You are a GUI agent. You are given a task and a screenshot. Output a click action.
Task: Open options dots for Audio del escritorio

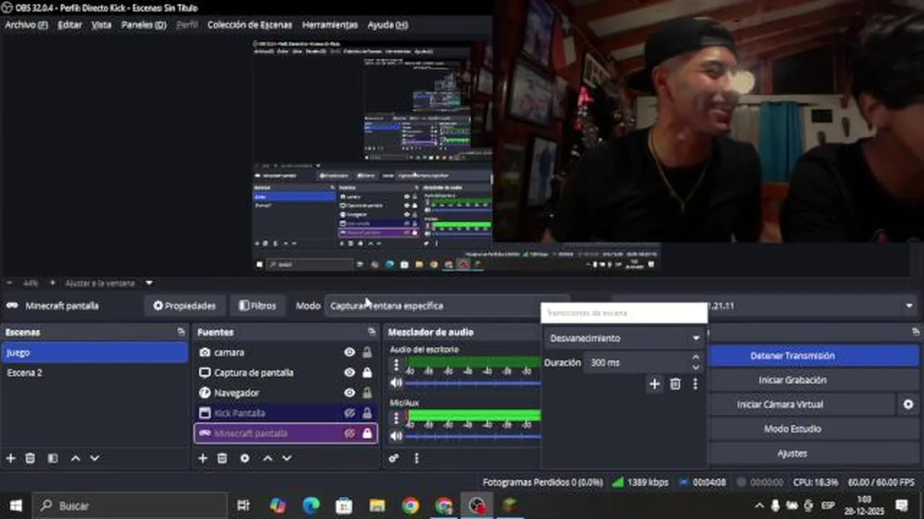(x=396, y=365)
